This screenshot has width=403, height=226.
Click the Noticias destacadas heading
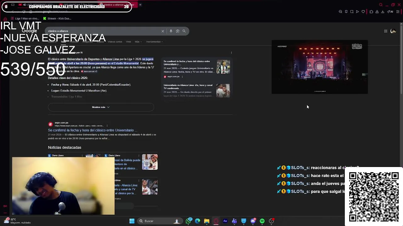click(x=65, y=148)
